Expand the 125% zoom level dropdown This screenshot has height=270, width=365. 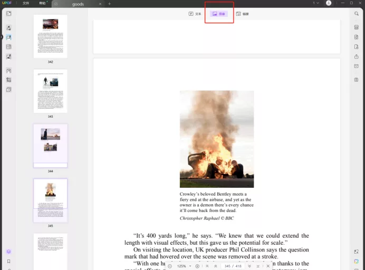click(x=190, y=266)
